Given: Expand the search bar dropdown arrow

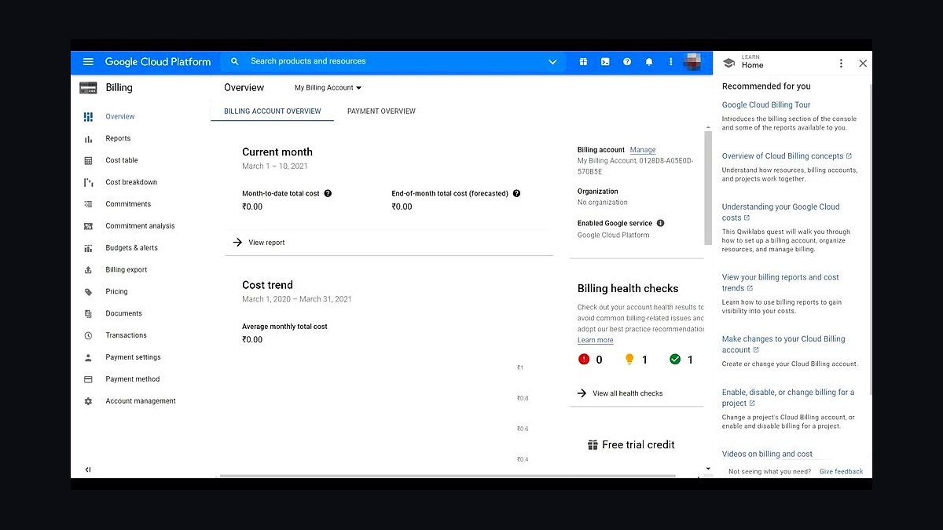Looking at the screenshot, I should point(552,61).
